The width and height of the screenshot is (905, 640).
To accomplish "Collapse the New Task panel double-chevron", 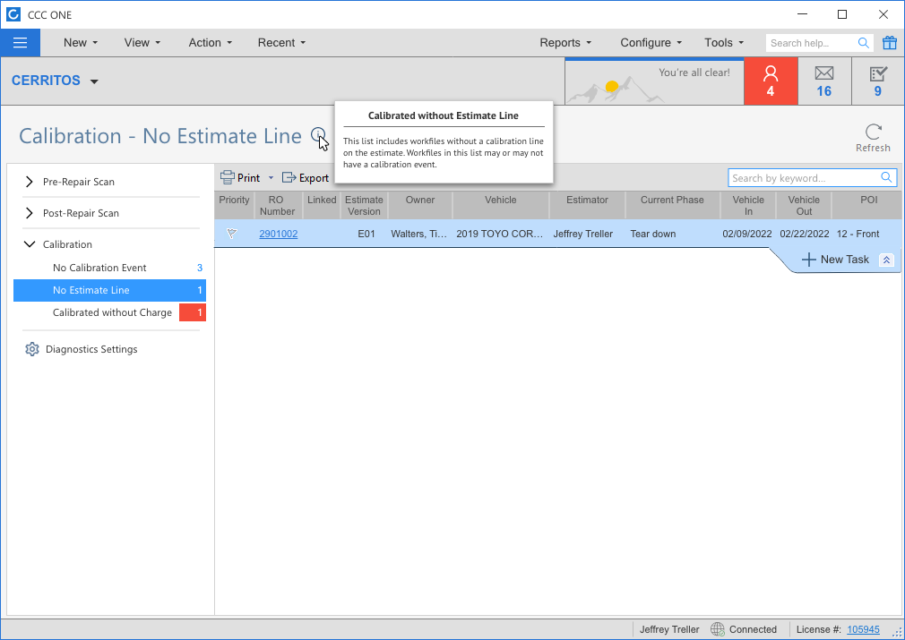I will (886, 260).
